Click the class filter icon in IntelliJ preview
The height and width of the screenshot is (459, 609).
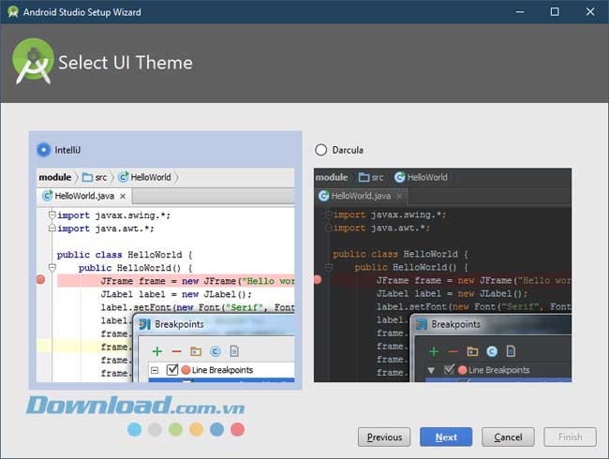pos(215,351)
